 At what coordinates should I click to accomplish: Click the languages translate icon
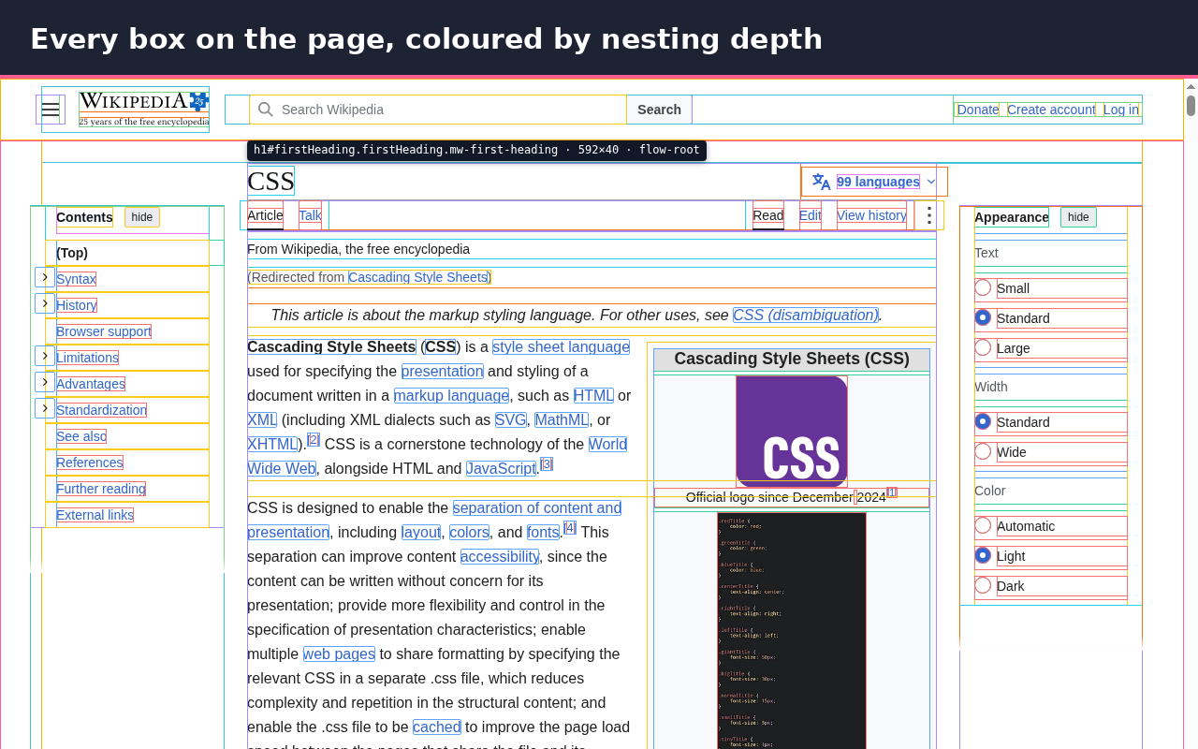pyautogui.click(x=822, y=182)
